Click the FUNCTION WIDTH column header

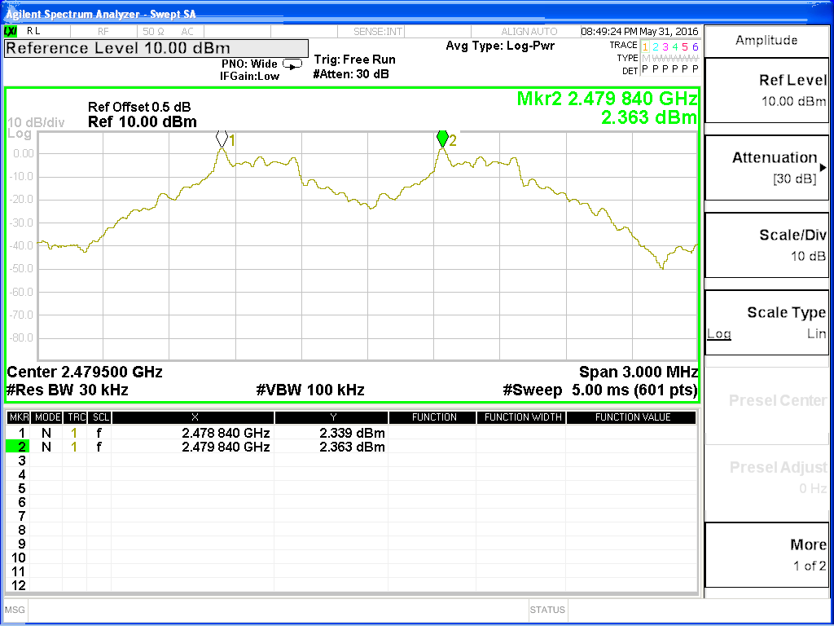click(x=522, y=418)
